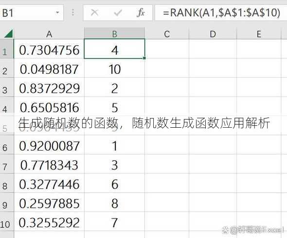Select row 6 header
This screenshot has width=287, height=238.
[7, 145]
